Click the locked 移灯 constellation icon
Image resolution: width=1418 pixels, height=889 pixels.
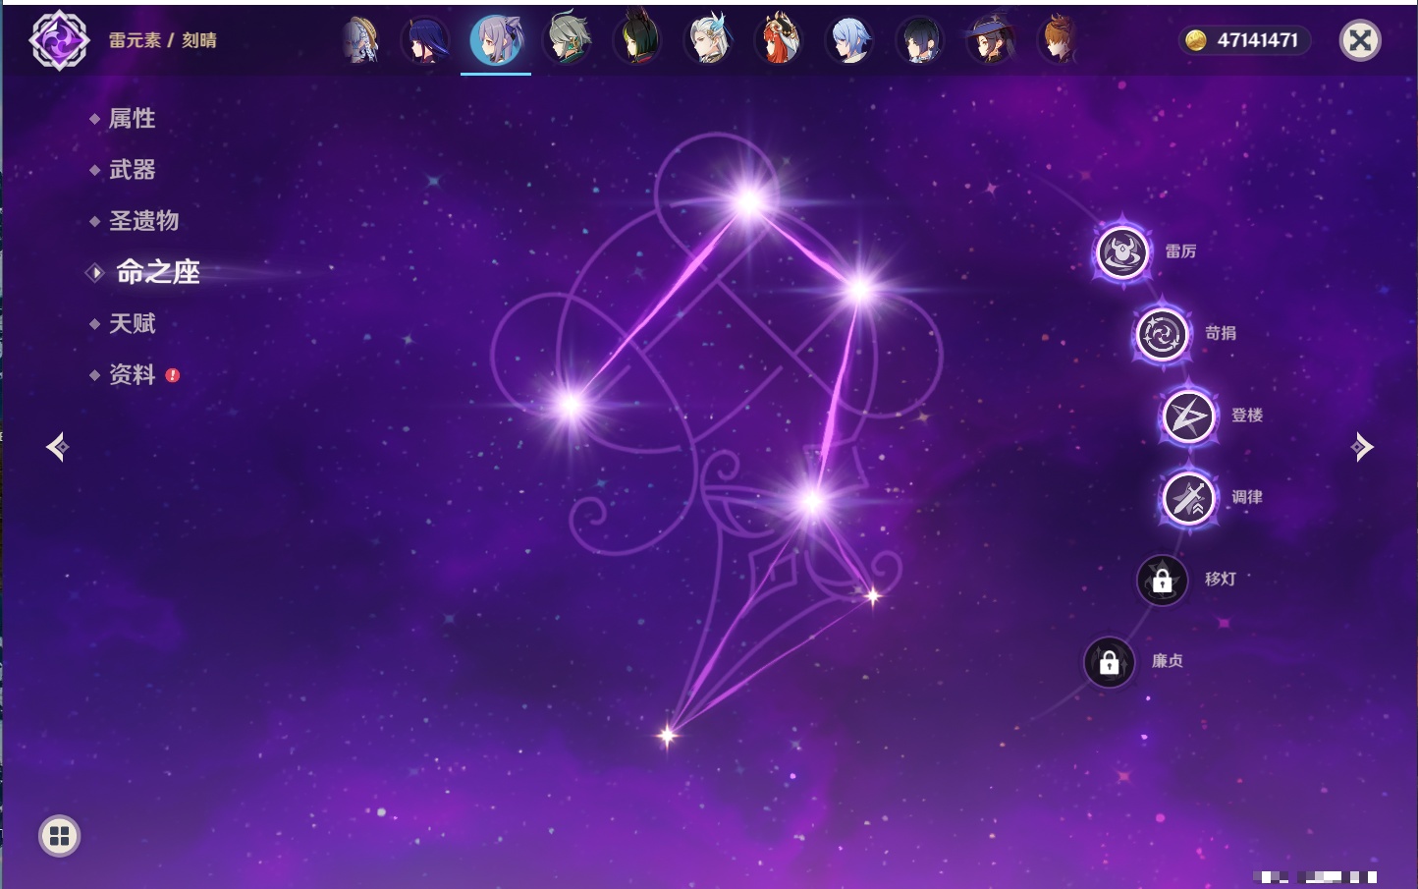[1162, 580]
